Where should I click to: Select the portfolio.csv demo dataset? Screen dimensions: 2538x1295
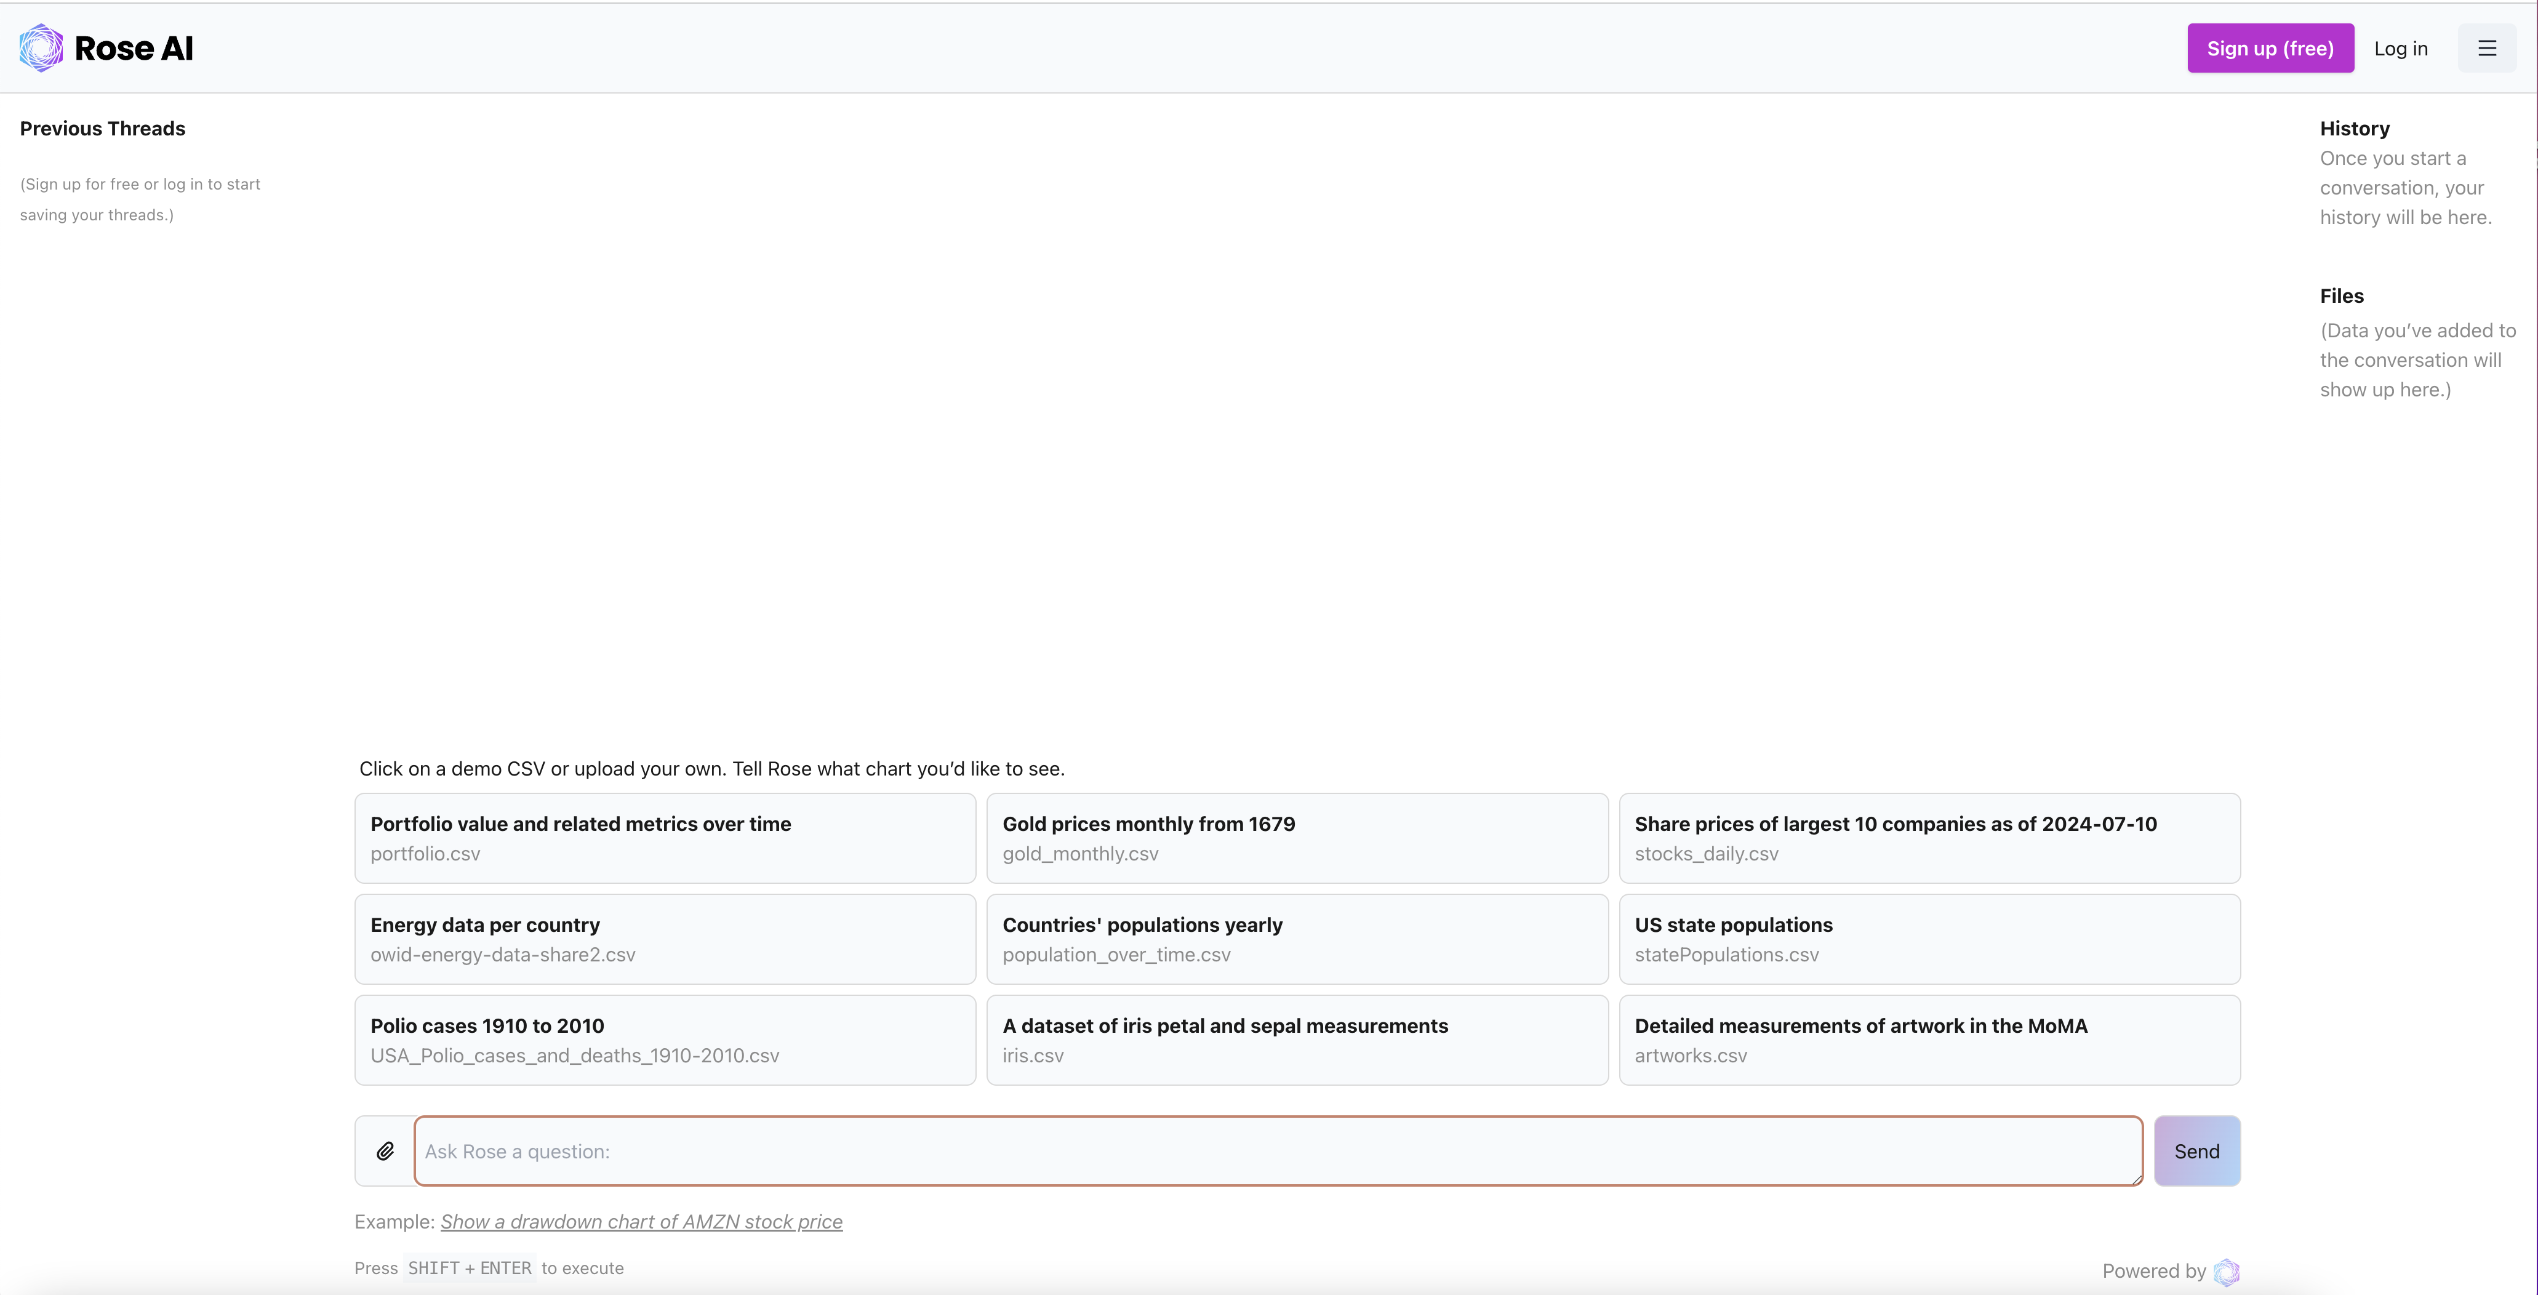665,839
